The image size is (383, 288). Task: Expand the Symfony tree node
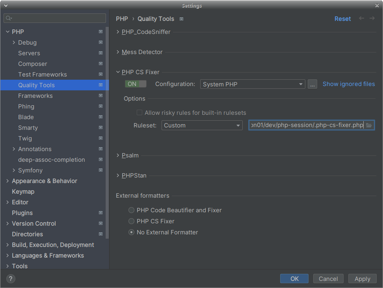pos(14,170)
